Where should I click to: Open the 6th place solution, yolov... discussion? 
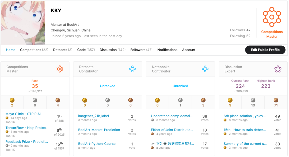click(x=245, y=116)
